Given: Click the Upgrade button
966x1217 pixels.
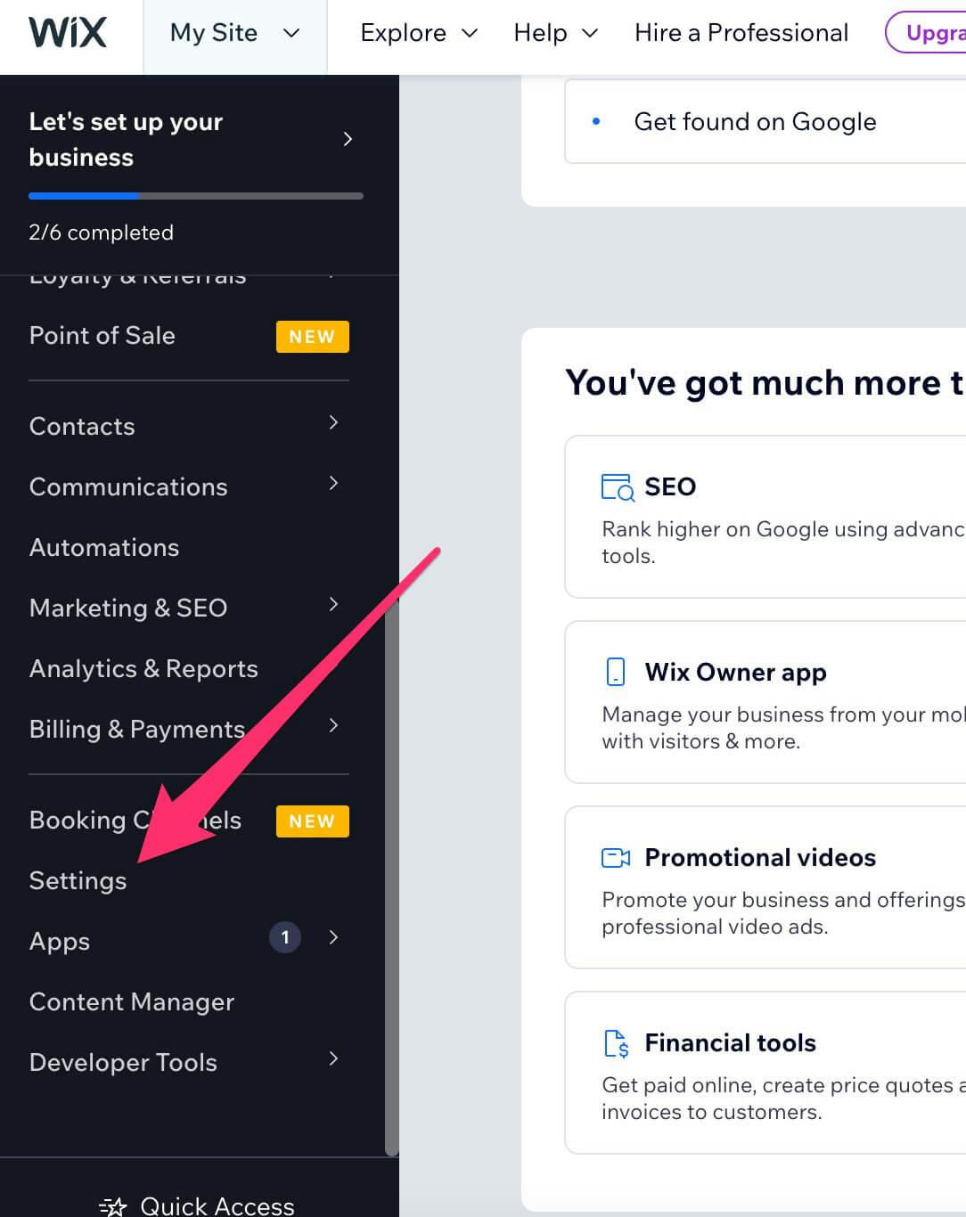Looking at the screenshot, I should tap(926, 33).
